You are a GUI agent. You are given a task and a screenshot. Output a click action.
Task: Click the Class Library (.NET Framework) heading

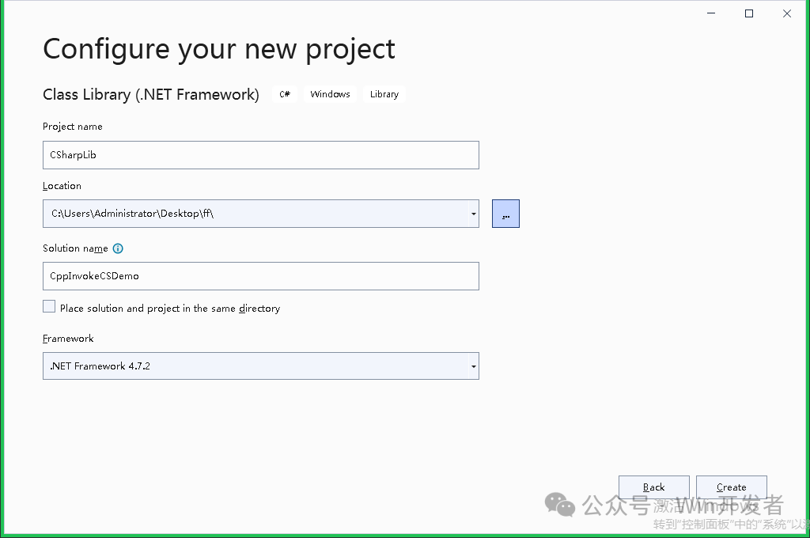coord(151,95)
